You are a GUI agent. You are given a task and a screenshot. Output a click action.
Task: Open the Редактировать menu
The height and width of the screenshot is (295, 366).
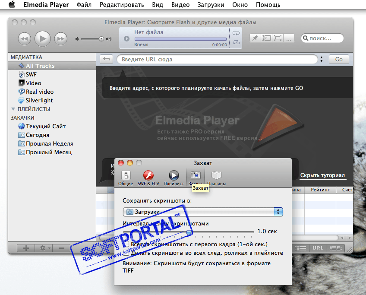click(122, 5)
